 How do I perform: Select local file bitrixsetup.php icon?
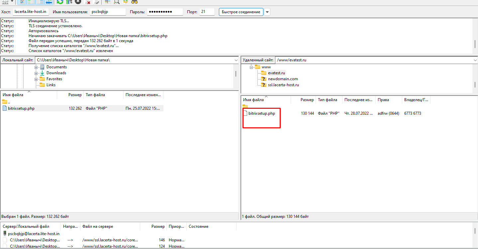[x=5, y=108]
